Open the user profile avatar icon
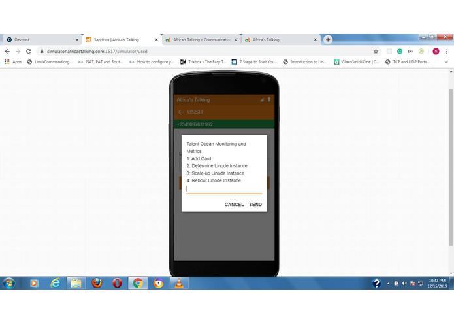 [436, 51]
